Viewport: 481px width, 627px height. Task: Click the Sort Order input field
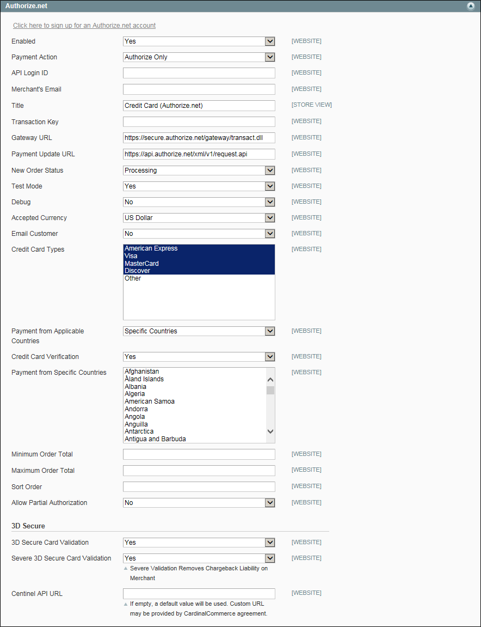point(199,486)
